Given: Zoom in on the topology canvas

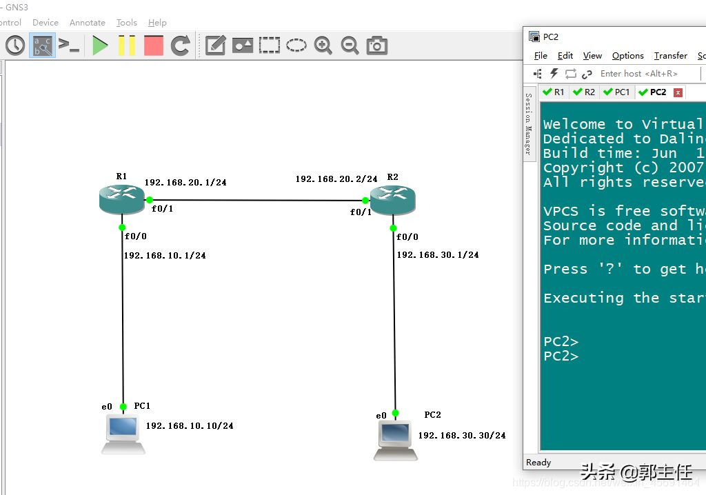Looking at the screenshot, I should [323, 46].
